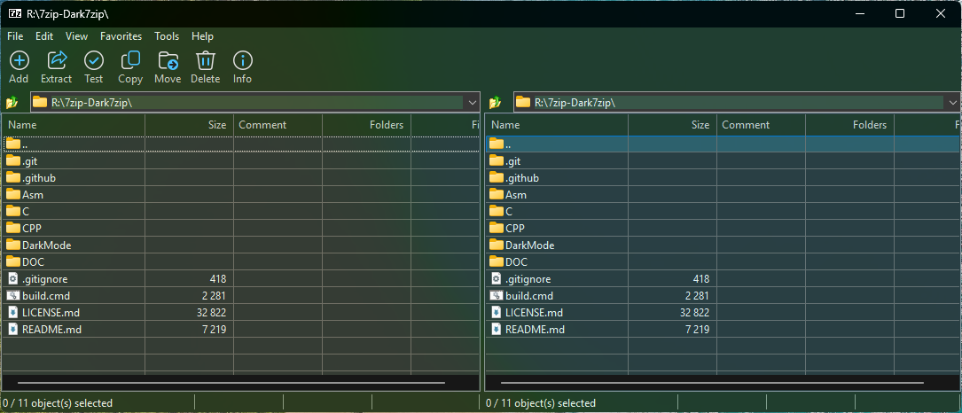Click CPP folder icon in right panel

point(497,228)
